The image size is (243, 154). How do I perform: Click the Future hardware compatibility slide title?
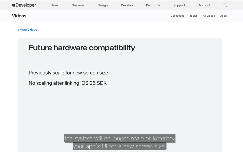(82, 48)
